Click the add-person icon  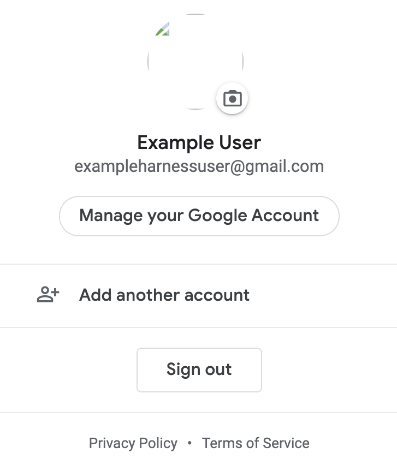48,295
